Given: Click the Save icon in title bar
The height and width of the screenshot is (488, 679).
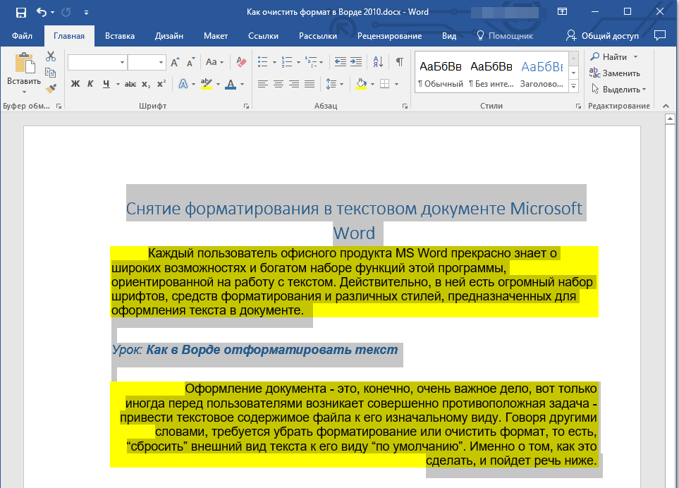Looking at the screenshot, I should [20, 12].
